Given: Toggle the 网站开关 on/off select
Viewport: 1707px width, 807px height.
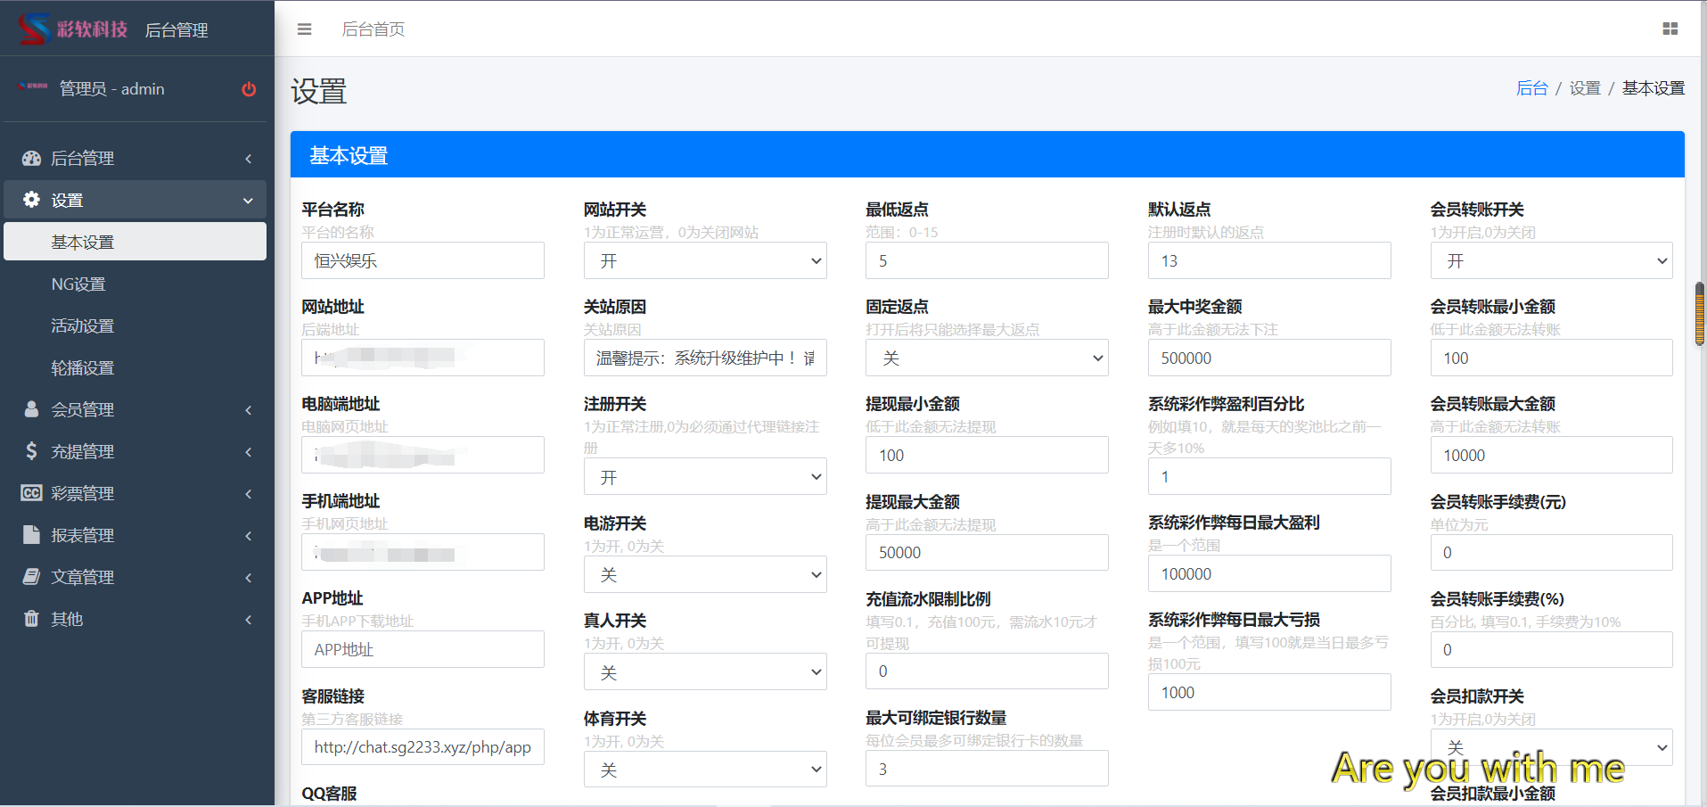Looking at the screenshot, I should [704, 261].
